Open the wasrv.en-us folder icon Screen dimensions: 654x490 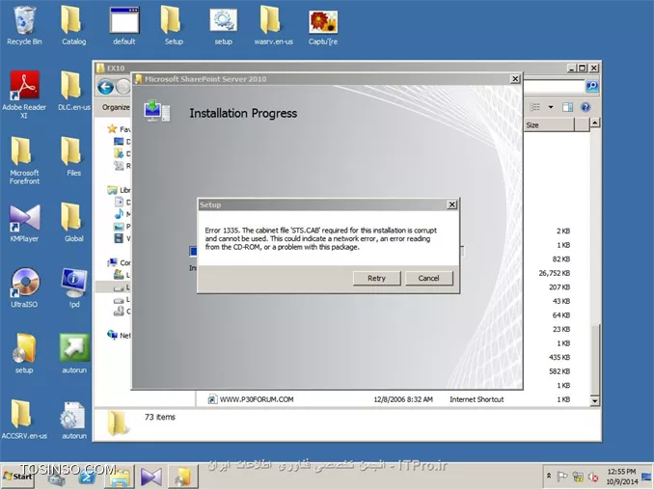[x=273, y=26]
